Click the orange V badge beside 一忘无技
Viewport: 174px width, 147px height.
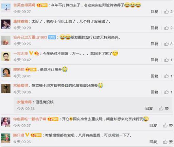pyautogui.click(x=31, y=53)
